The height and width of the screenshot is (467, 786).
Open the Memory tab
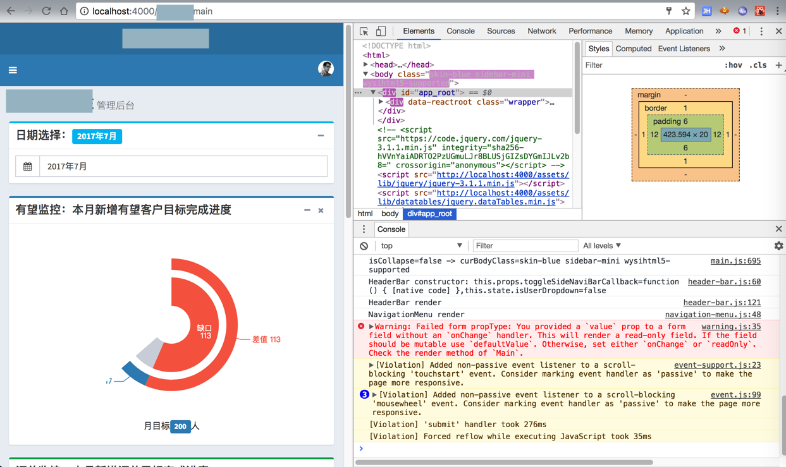[x=639, y=31]
